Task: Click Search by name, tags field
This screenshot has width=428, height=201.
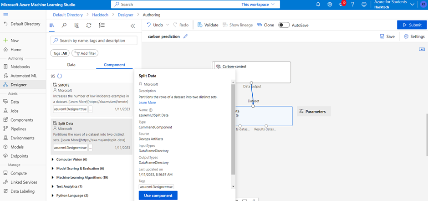Action: (94, 41)
